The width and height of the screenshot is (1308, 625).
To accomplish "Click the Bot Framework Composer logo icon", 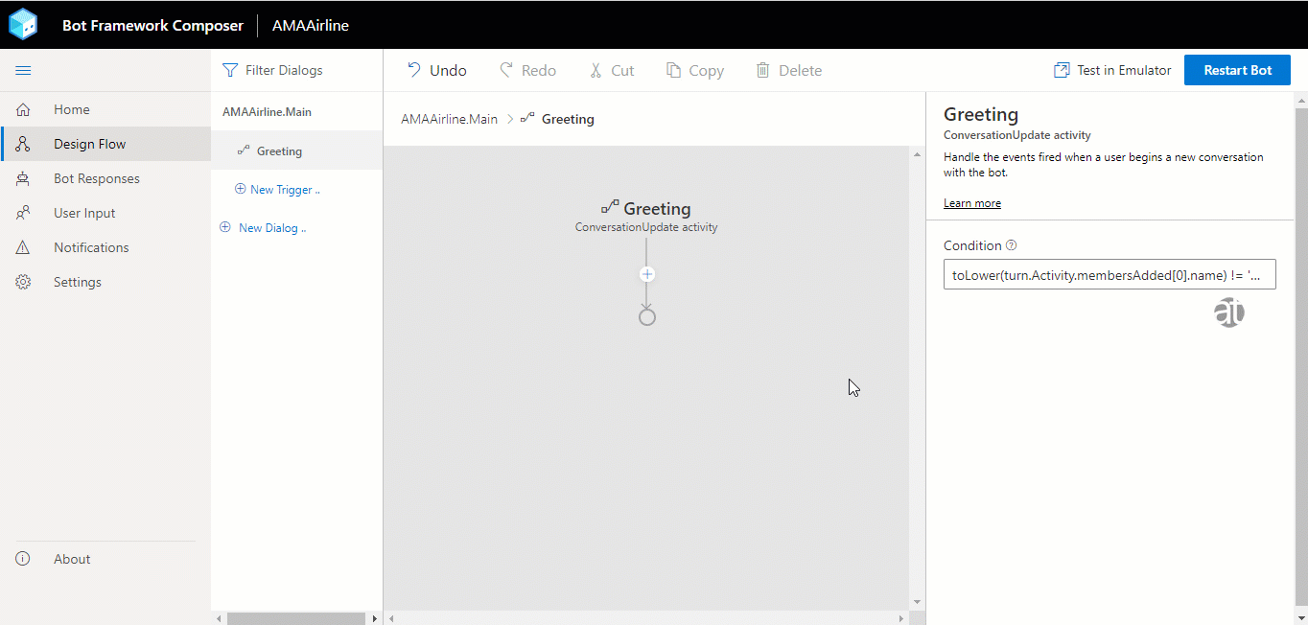I will [x=23, y=25].
